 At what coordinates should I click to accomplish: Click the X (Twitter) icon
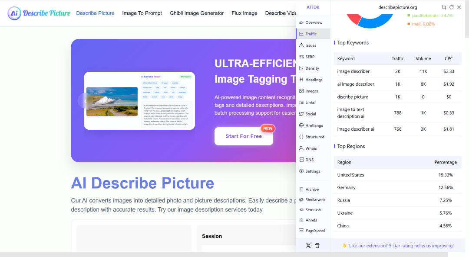[x=308, y=246]
